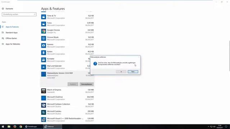Image resolution: width=230 pixels, height=129 pixels.
Task: Open the notification center icon
Action: pyautogui.click(x=226, y=126)
